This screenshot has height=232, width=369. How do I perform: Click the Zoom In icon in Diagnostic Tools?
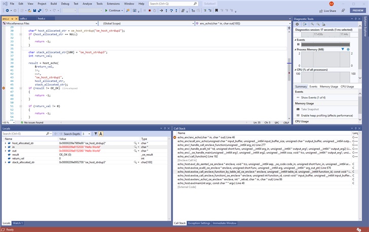tap(312, 24)
